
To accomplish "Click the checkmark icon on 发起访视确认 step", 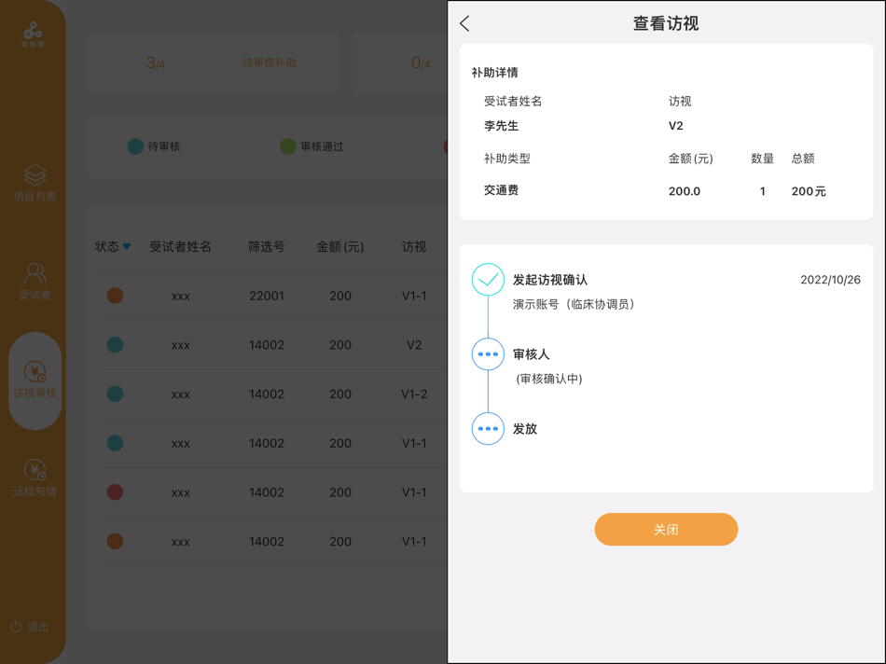I will [488, 278].
